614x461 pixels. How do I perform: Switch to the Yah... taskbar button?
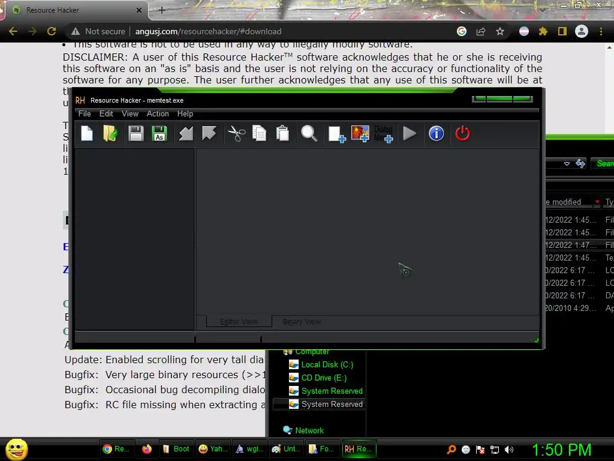(x=213, y=449)
